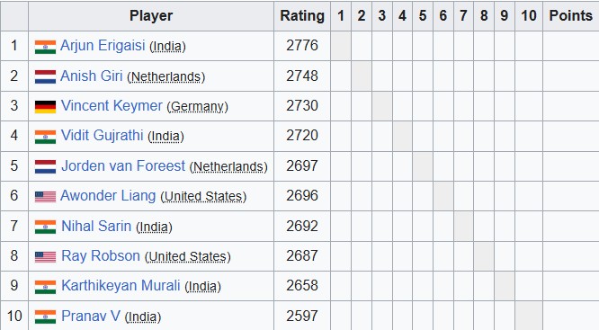599x330 pixels.
Task: Click the Rating column header
Action: pos(302,15)
